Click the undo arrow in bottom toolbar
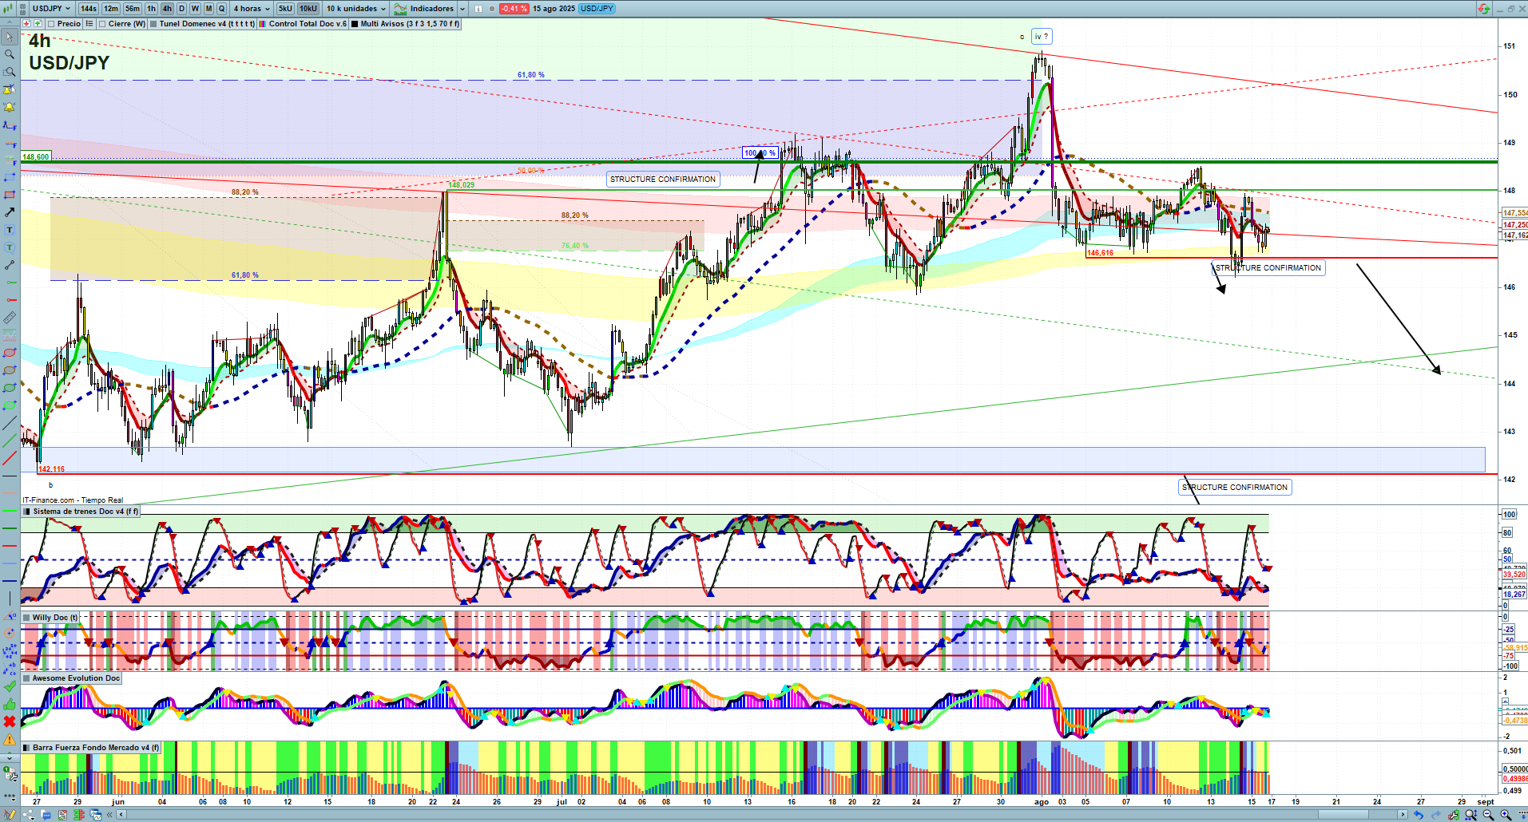 tap(1419, 815)
